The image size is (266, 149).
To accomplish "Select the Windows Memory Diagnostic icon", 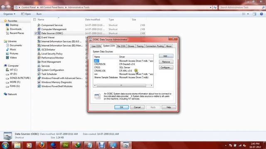I will click(x=39, y=82).
